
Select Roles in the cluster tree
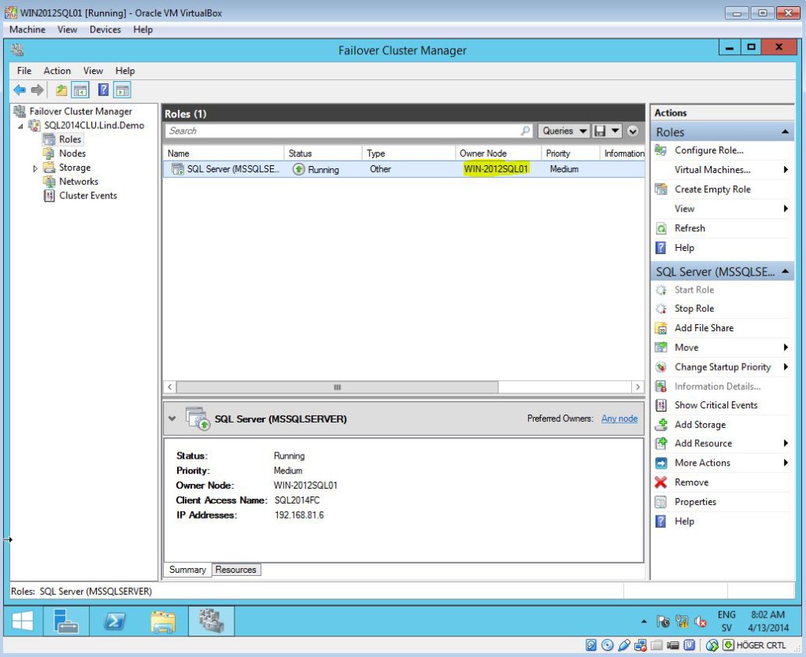pyautogui.click(x=70, y=139)
